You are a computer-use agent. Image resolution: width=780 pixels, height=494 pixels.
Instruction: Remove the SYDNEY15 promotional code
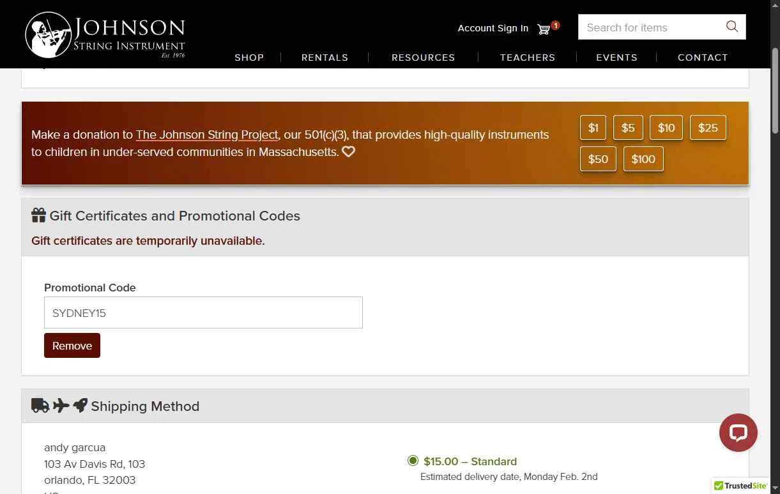click(72, 345)
